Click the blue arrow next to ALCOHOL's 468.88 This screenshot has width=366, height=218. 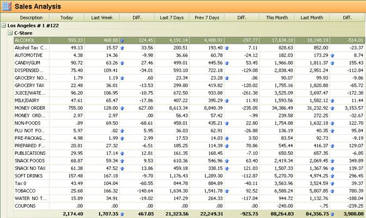click(x=122, y=40)
